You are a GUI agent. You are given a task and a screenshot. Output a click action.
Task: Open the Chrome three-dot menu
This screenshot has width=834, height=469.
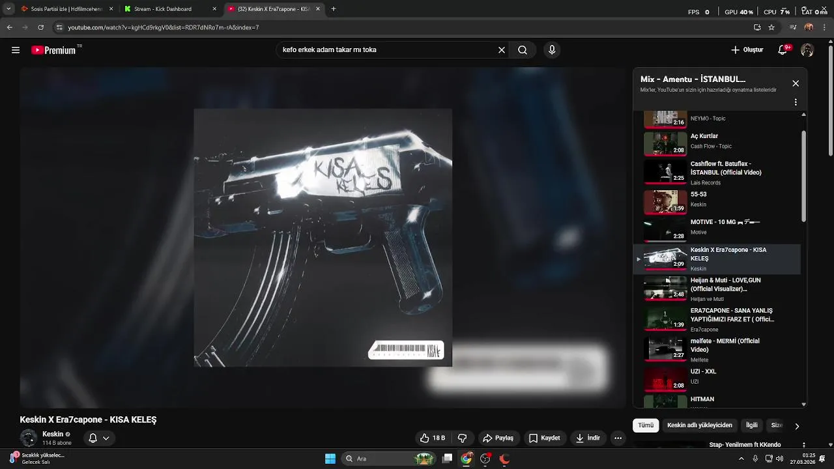[x=824, y=27]
